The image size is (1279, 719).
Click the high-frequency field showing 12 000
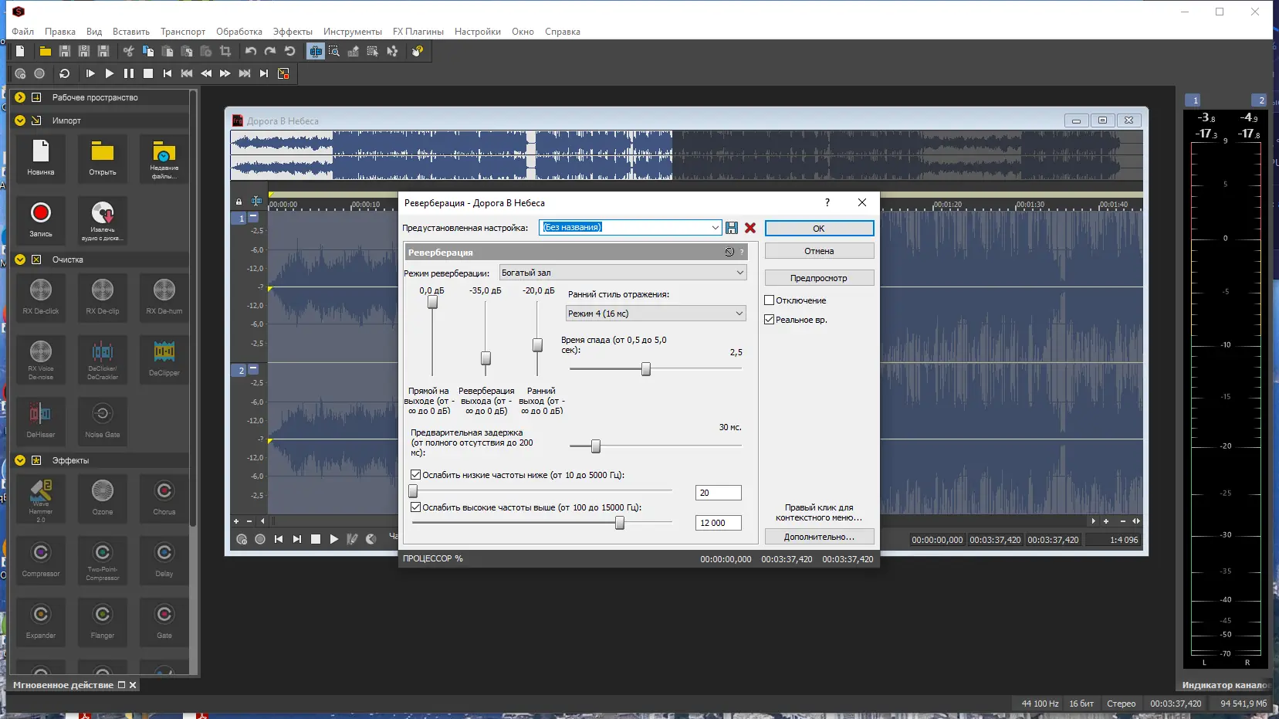[x=719, y=523]
